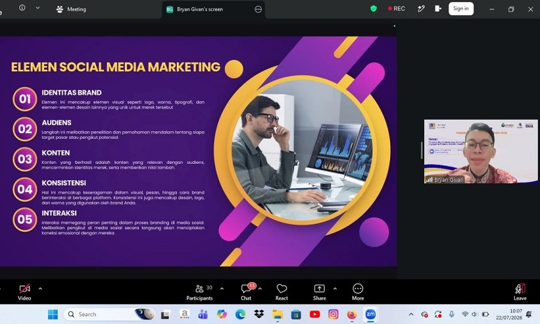
Task: Open the meeting info icon
Action: pos(22,8)
